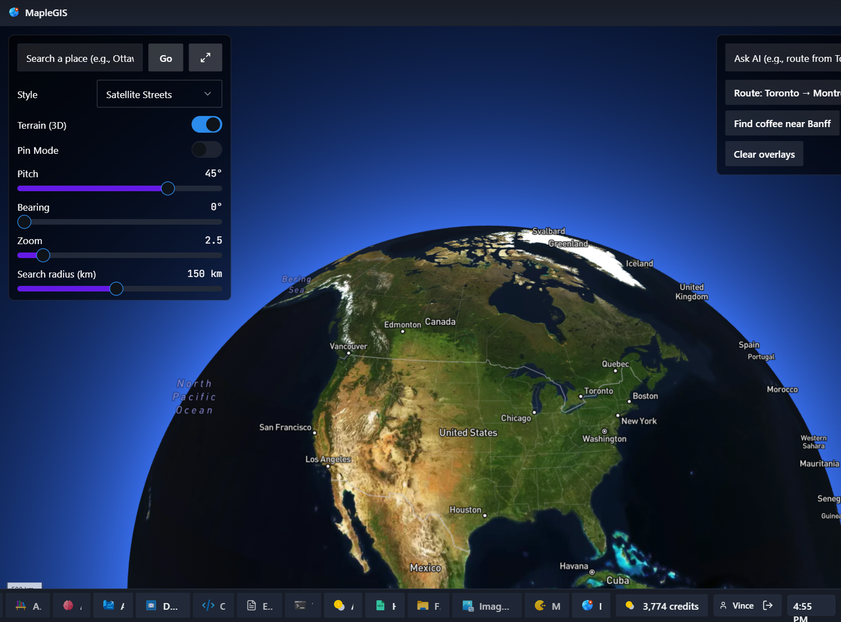The image size is (841, 622).
Task: Click the Ask AI input field
Action: 783,58
